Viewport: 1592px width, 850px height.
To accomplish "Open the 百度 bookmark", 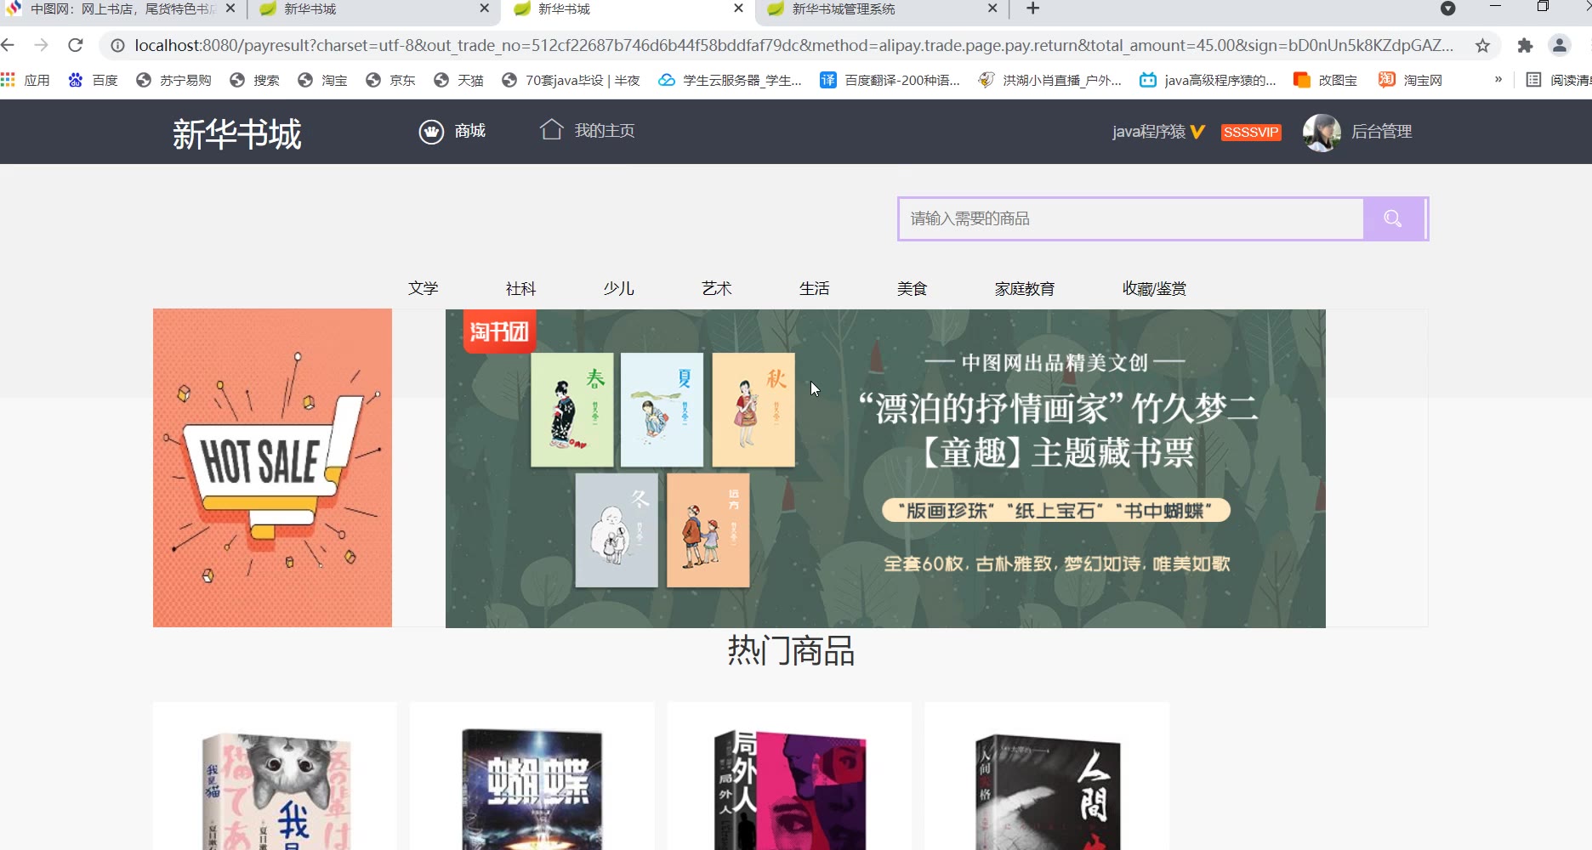I will (93, 80).
